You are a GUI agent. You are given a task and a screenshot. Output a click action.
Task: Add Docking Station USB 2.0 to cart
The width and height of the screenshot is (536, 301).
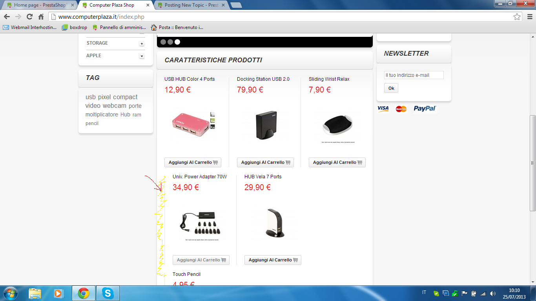click(x=265, y=162)
